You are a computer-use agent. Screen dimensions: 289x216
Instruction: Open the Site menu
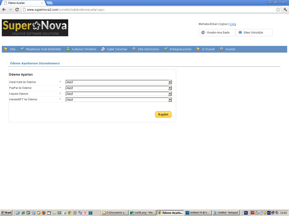point(10,49)
